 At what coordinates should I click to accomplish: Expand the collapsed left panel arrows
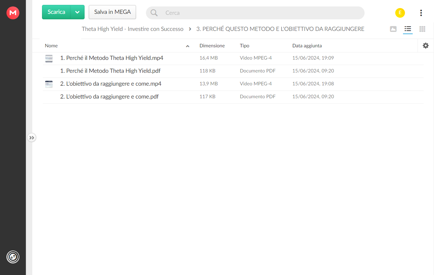[32, 138]
